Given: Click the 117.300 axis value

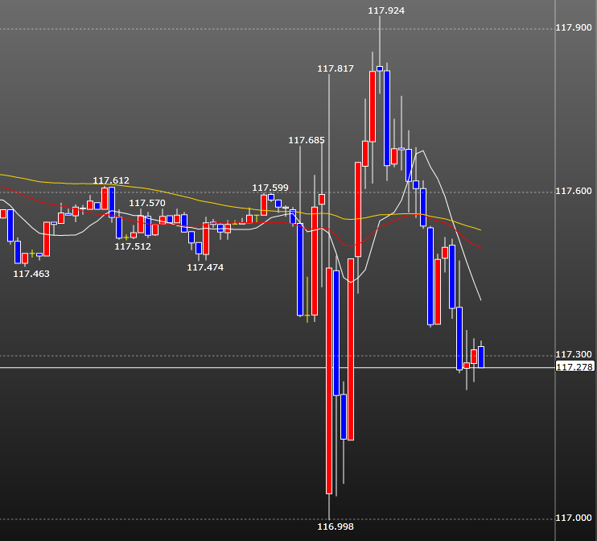Looking at the screenshot, I should pos(574,354).
